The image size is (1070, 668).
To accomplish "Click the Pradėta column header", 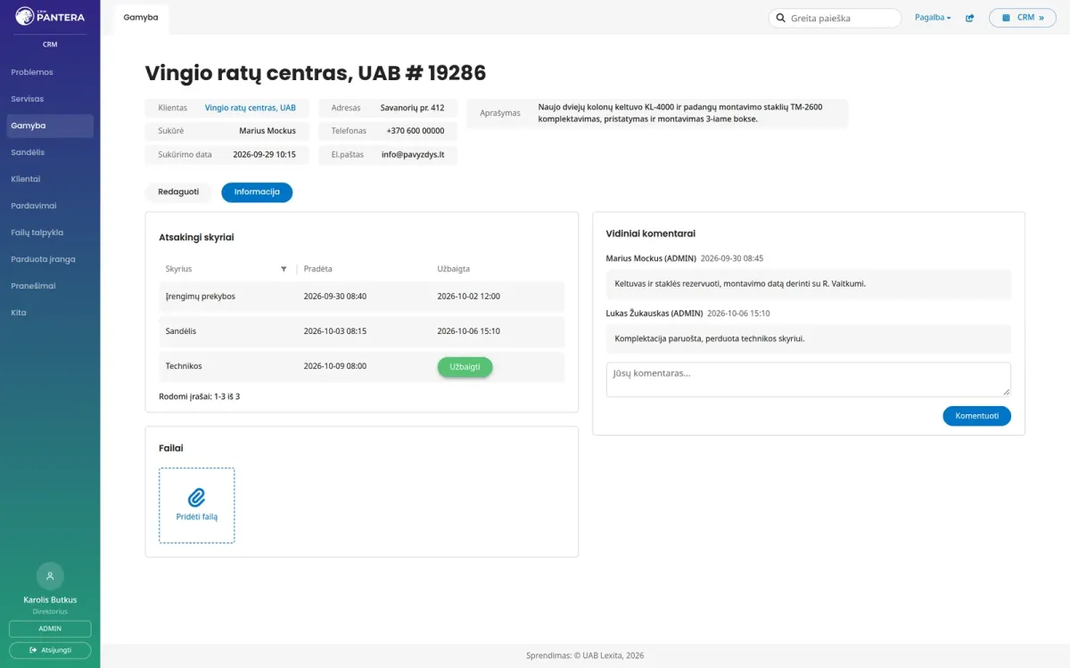I will click(317, 269).
